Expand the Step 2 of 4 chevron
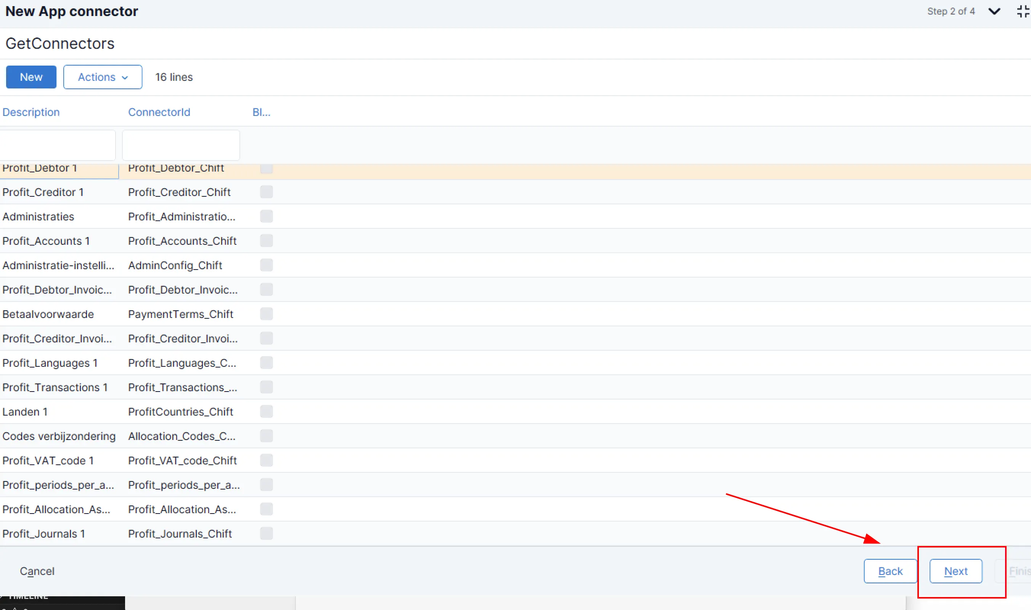 pyautogui.click(x=994, y=11)
